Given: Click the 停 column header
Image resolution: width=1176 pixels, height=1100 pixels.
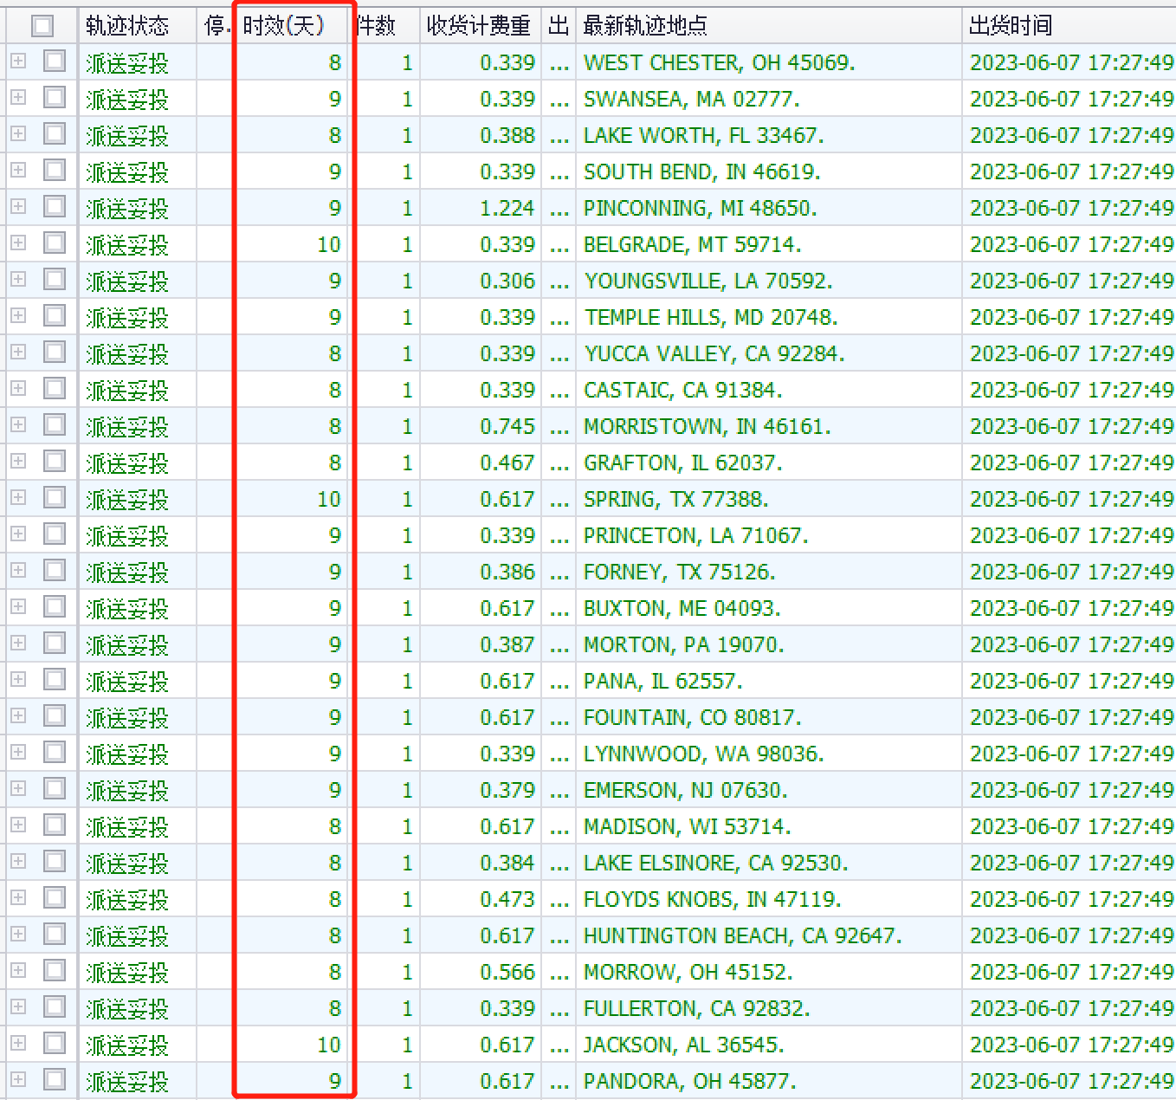Looking at the screenshot, I should 216,26.
